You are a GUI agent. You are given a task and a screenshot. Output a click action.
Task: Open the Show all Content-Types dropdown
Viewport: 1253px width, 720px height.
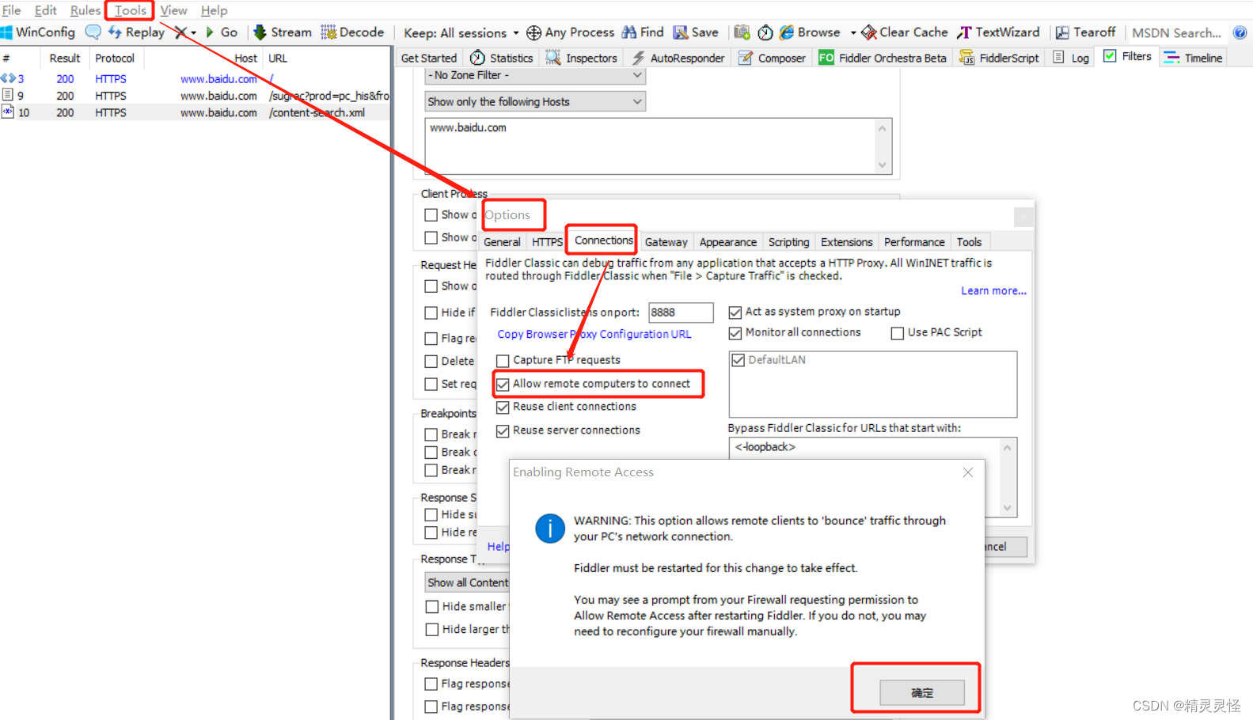(x=469, y=582)
